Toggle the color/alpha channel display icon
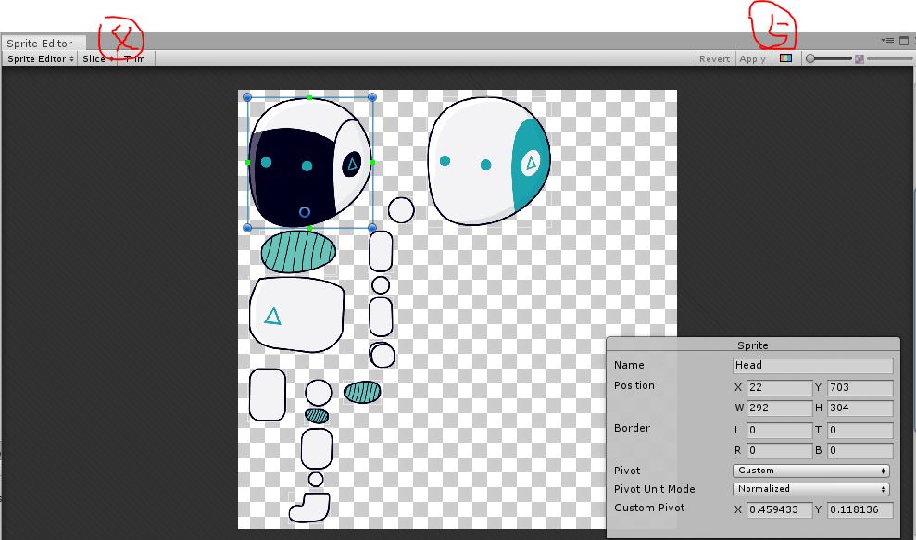This screenshot has height=540, width=916. (785, 58)
